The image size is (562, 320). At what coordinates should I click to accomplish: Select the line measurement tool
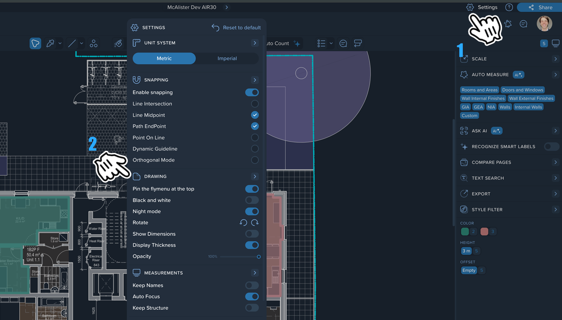click(x=72, y=43)
